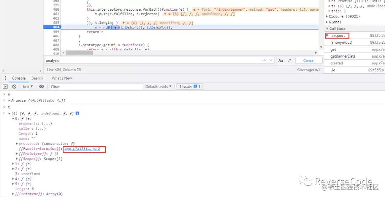Cancel the in-file search
The image size is (385, 197).
click(309, 60)
